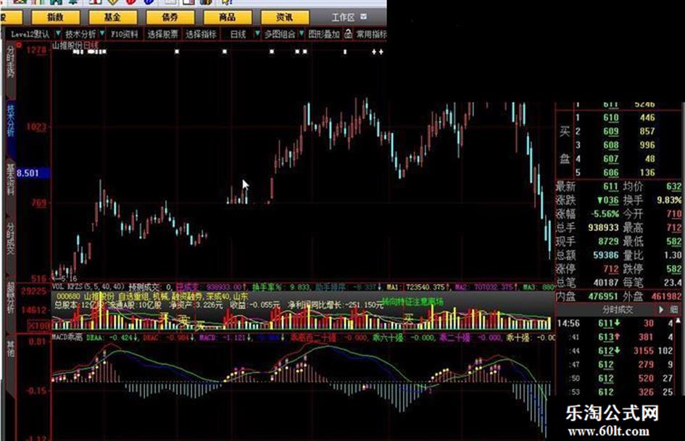Switch to 分时走势 side tab
The width and height of the screenshot is (685, 441).
click(x=10, y=62)
